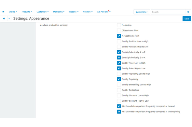Save the appearance settings
The width and height of the screenshot is (192, 127).
(x=186, y=19)
